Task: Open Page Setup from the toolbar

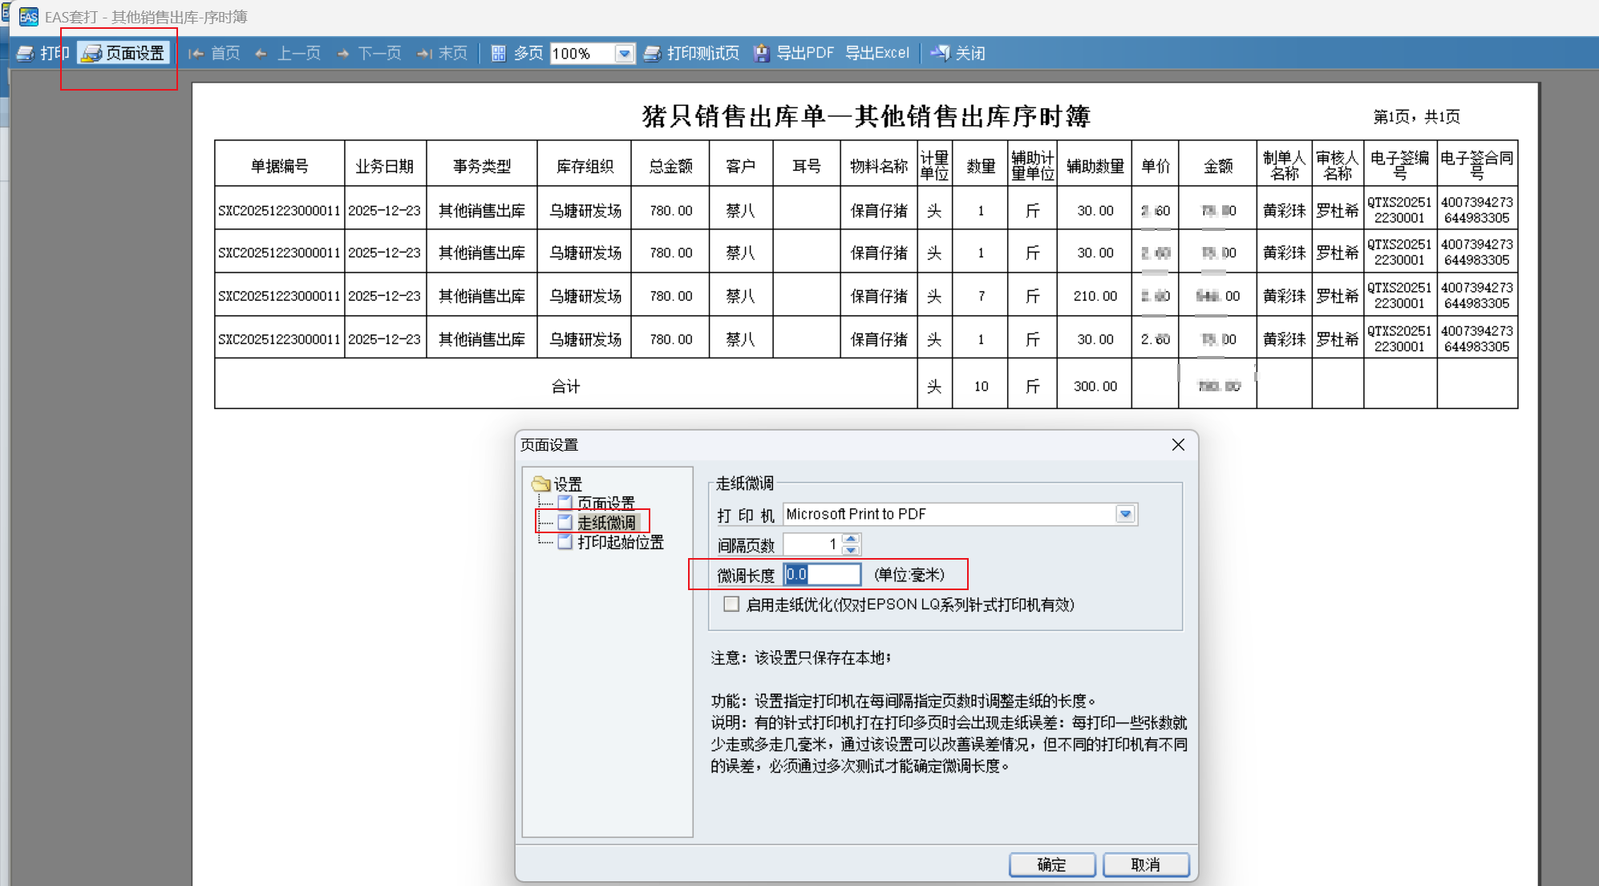Action: pos(124,54)
